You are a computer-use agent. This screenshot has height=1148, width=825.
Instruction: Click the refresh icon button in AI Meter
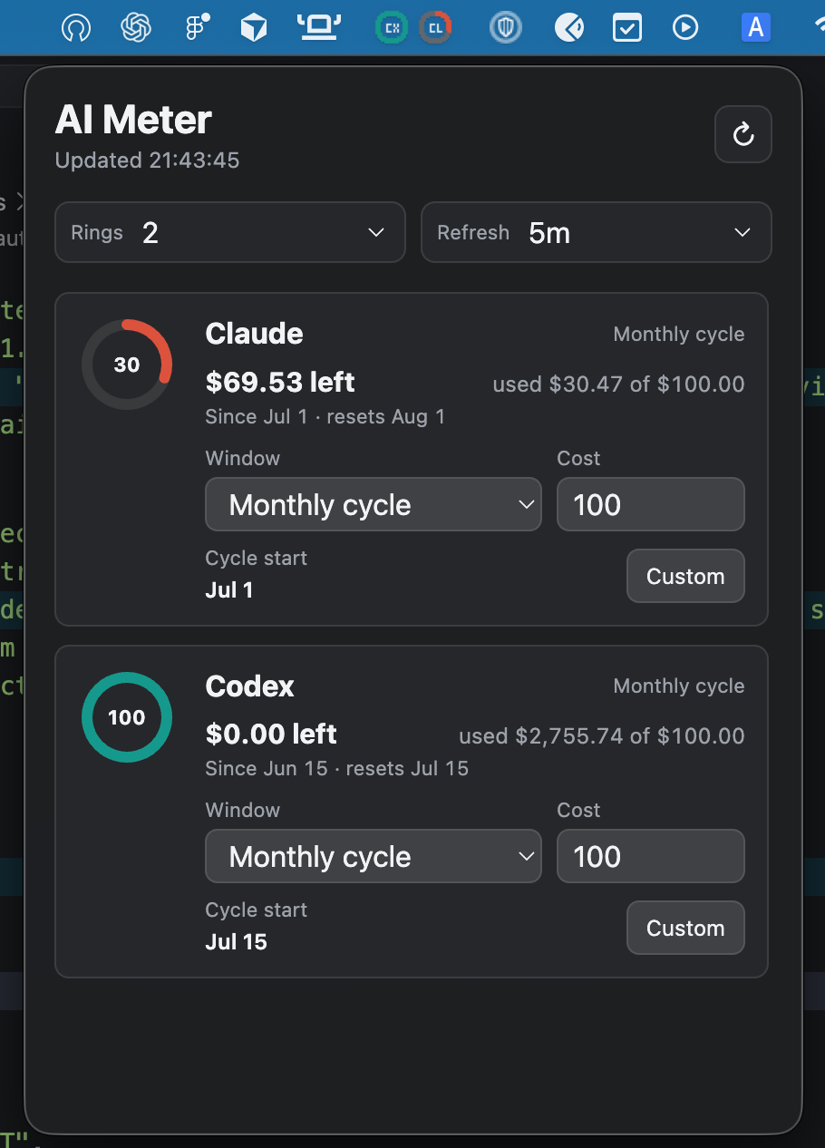(x=742, y=135)
